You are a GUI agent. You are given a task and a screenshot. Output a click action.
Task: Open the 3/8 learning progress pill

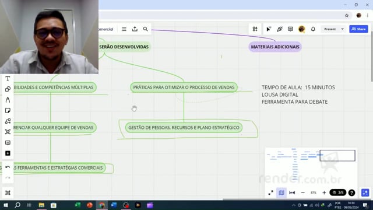[x=338, y=192]
